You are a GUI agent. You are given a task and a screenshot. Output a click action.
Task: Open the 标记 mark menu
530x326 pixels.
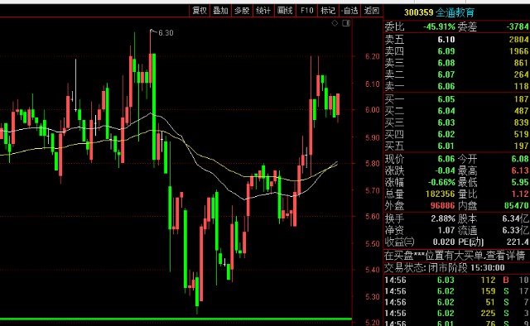click(328, 11)
